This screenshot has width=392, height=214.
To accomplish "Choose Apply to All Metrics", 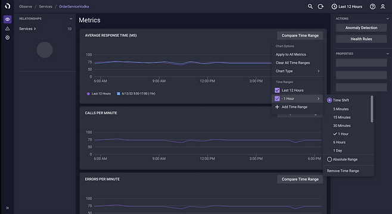I will pyautogui.click(x=291, y=54).
